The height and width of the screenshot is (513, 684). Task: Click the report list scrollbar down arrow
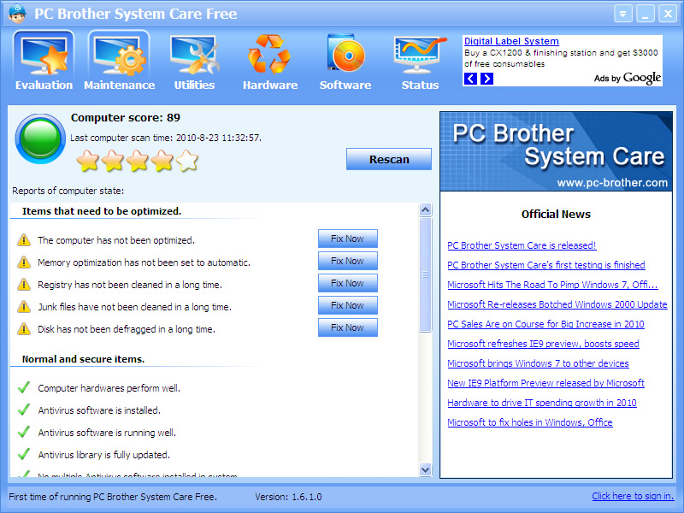pyautogui.click(x=425, y=469)
